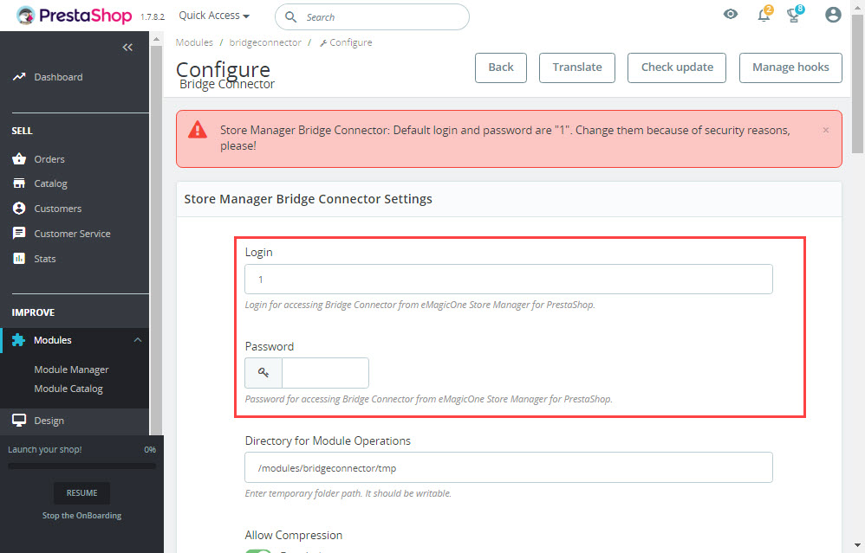Click the Orders basket icon
This screenshot has width=865, height=553.
tap(19, 158)
